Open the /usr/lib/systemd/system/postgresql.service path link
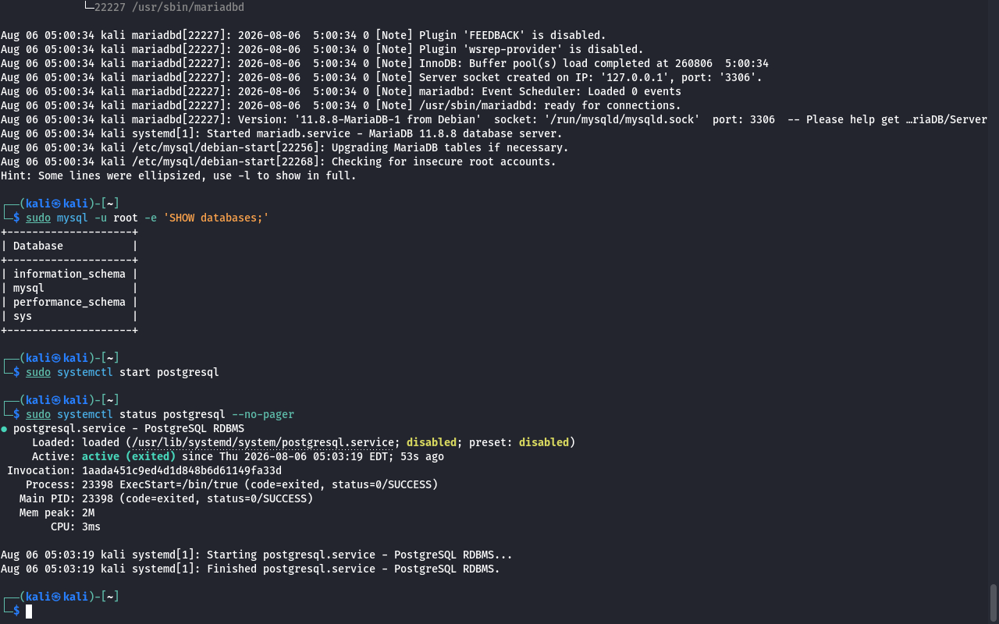The image size is (999, 624). click(x=263, y=442)
